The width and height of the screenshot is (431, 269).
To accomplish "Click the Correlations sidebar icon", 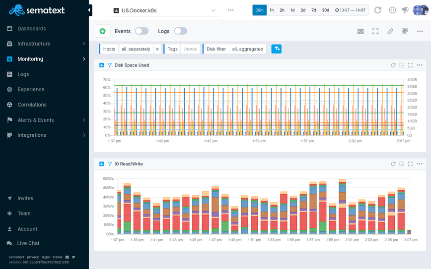I will pos(9,105).
